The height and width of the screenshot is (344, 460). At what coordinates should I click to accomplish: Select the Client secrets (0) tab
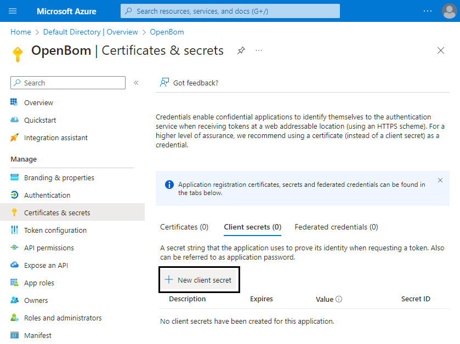click(253, 227)
